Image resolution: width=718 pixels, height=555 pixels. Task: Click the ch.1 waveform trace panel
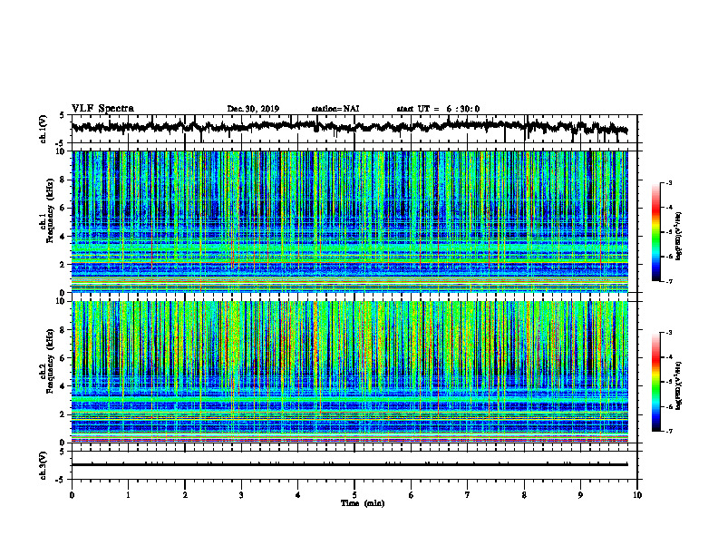coord(354,129)
